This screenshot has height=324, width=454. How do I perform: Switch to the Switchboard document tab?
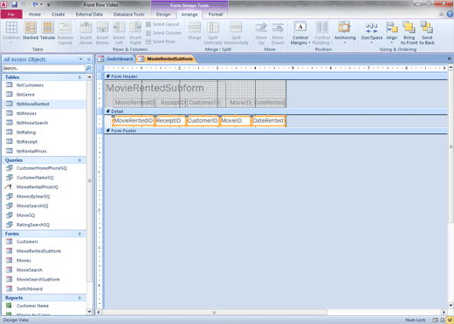[x=116, y=59]
